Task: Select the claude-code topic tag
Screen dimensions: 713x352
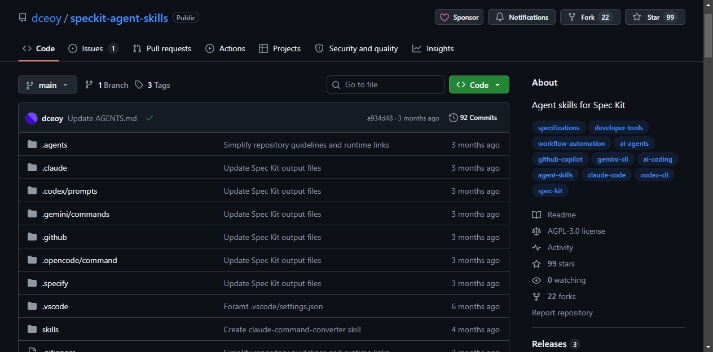Action: click(606, 175)
